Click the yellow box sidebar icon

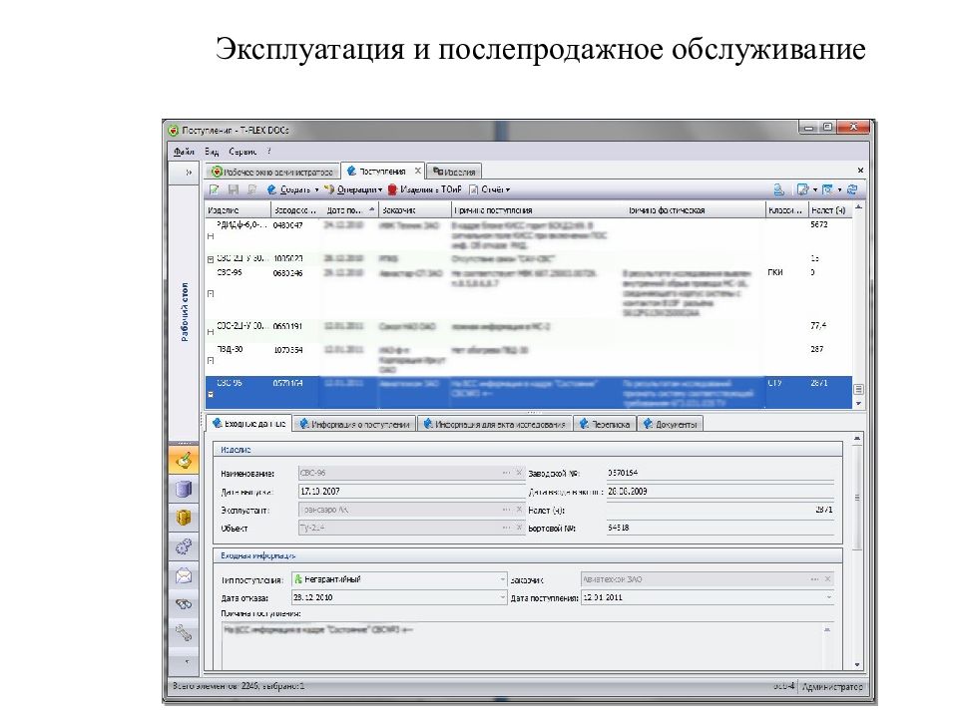click(184, 518)
